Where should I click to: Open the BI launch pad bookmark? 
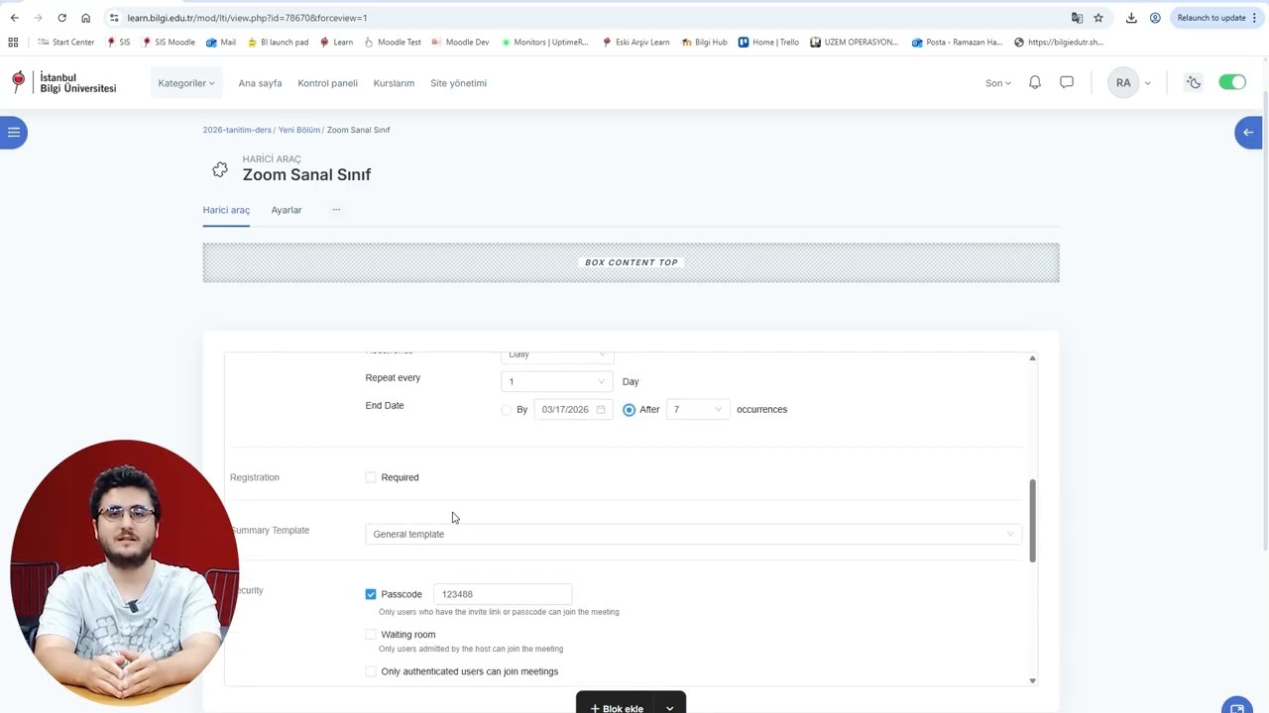(278, 43)
